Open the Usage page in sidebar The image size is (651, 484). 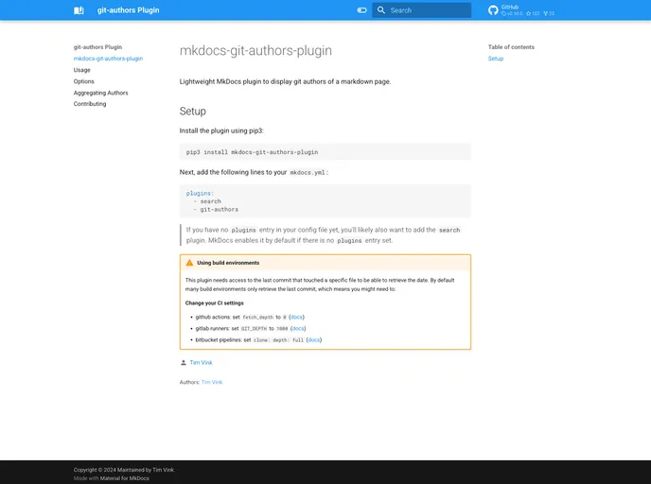pyautogui.click(x=81, y=70)
